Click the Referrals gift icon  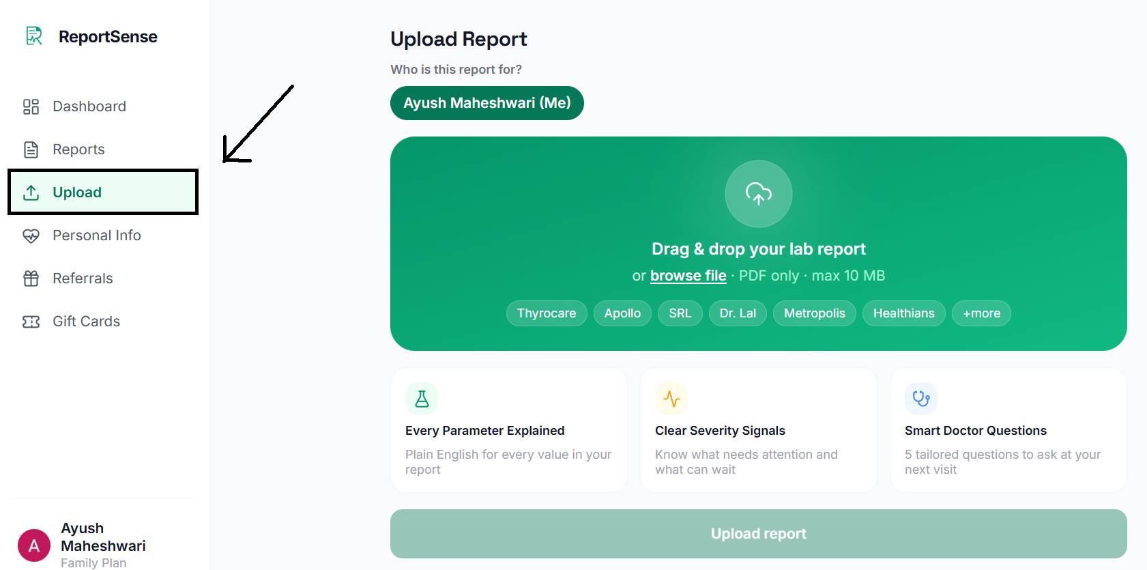pos(31,279)
